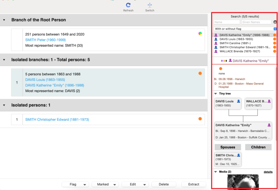The height and width of the screenshot is (190, 278).
Task: Open the Edit dropdown button
Action: (135, 184)
